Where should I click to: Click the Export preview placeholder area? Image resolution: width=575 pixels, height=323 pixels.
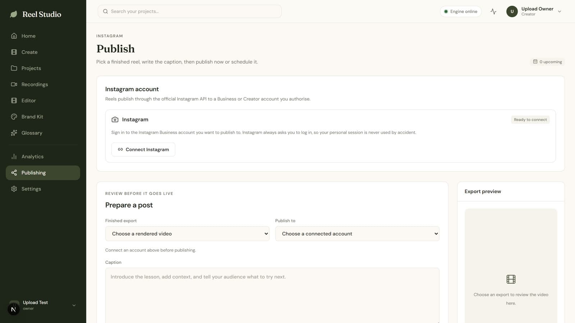(511, 266)
